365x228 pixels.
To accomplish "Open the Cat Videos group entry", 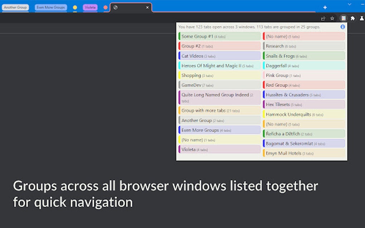I will point(219,56).
